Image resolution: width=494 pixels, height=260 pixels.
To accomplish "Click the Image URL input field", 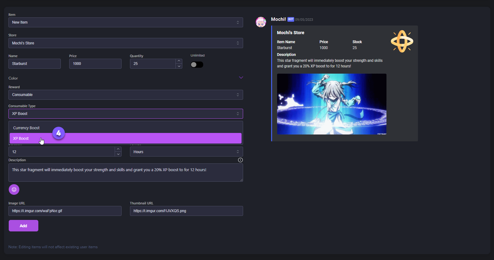I will point(65,211).
